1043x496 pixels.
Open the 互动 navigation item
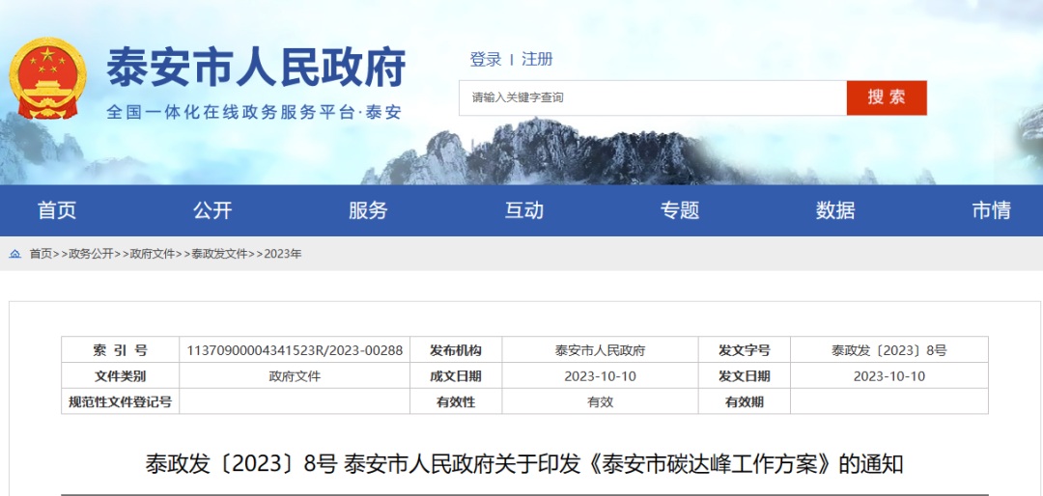point(524,210)
